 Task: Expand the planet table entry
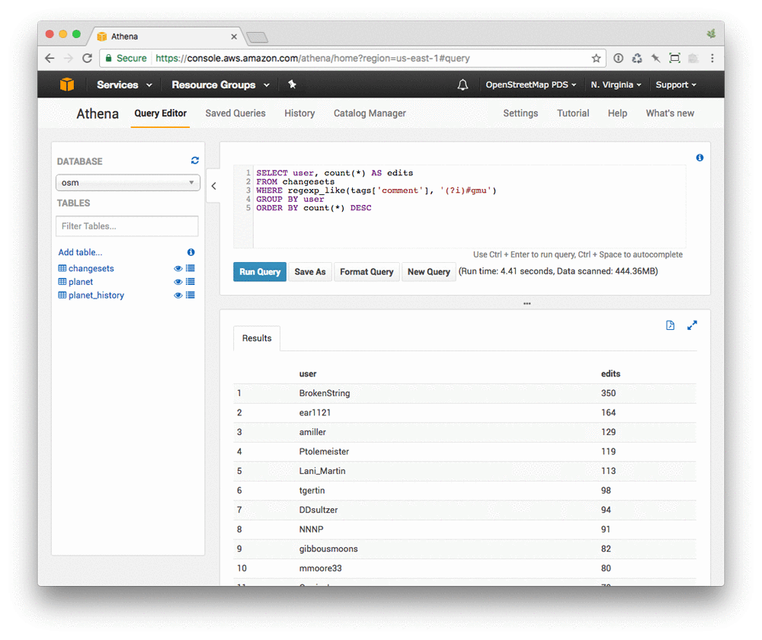click(81, 282)
